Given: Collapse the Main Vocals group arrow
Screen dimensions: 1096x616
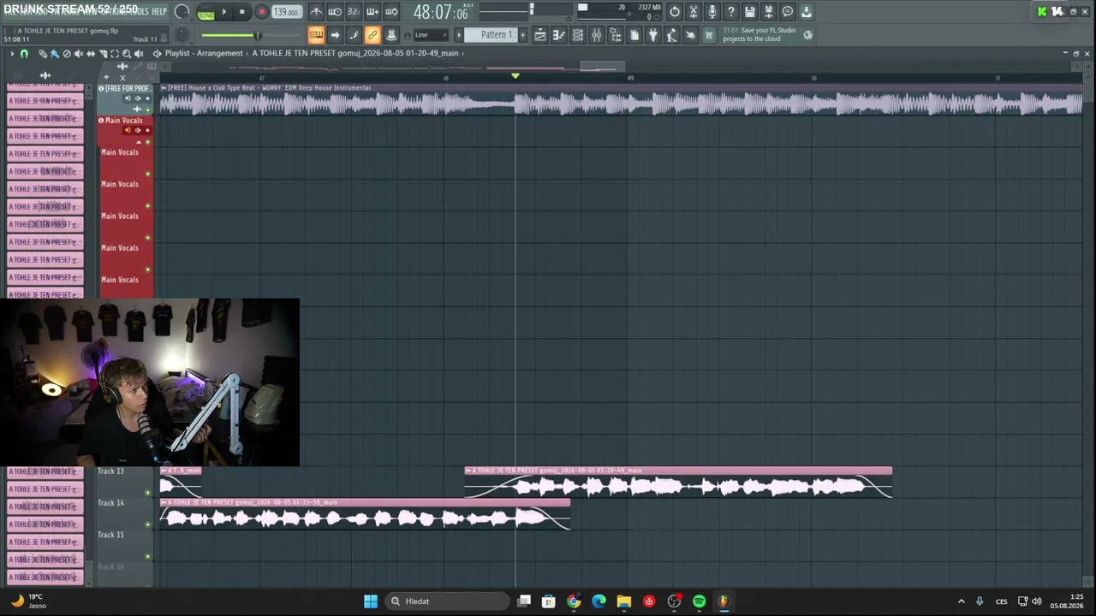Looking at the screenshot, I should tap(140, 141).
